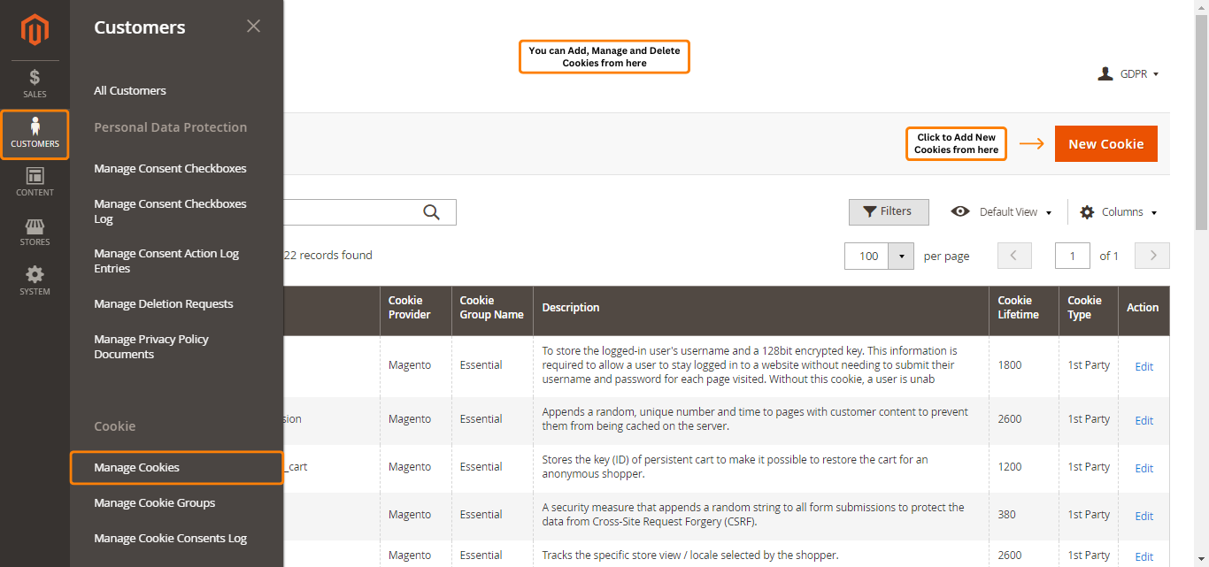Click the per page value 100 field

pos(867,256)
